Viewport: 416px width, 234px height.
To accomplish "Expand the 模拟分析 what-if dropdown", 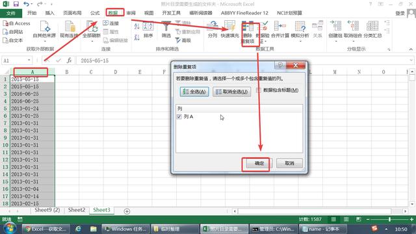I will (300, 41).
